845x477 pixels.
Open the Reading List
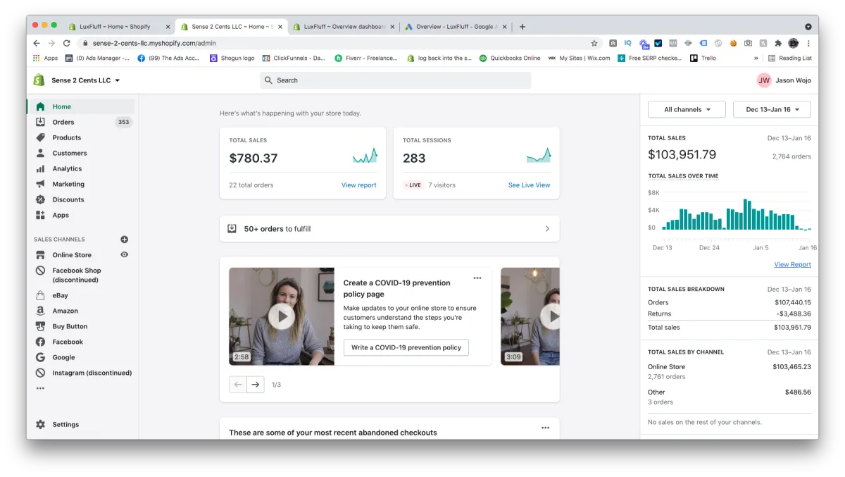[789, 58]
